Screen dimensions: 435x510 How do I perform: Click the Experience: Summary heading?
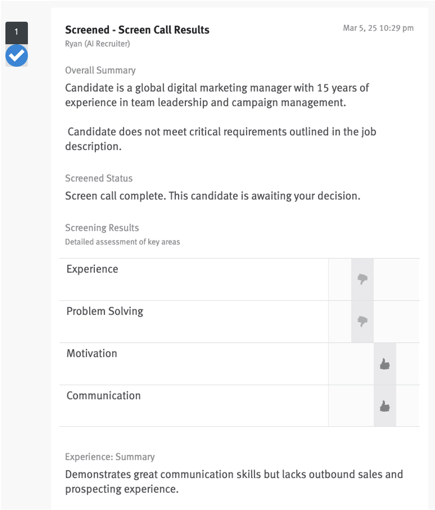pyautogui.click(x=110, y=457)
